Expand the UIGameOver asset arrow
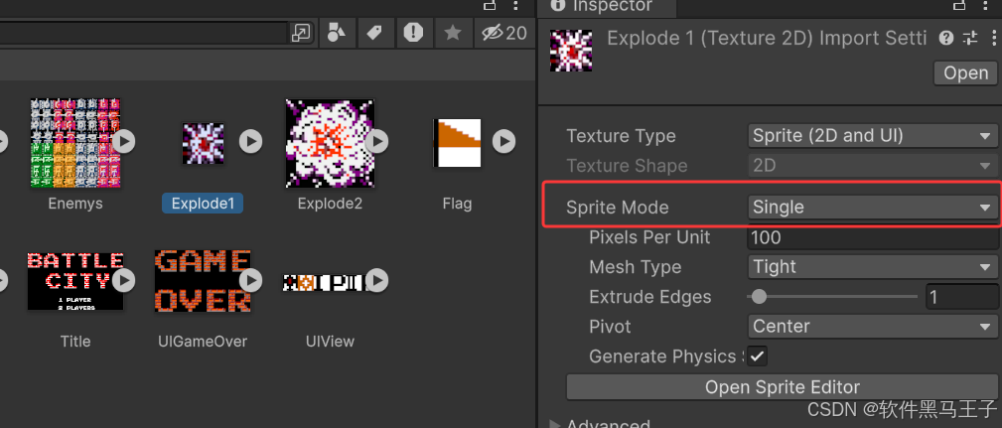This screenshot has height=428, width=1002. click(x=251, y=280)
